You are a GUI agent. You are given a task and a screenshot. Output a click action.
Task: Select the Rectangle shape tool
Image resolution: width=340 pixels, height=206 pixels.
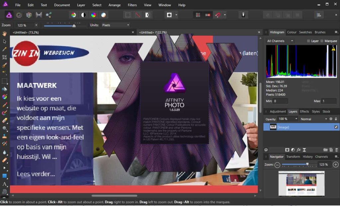click(4, 176)
